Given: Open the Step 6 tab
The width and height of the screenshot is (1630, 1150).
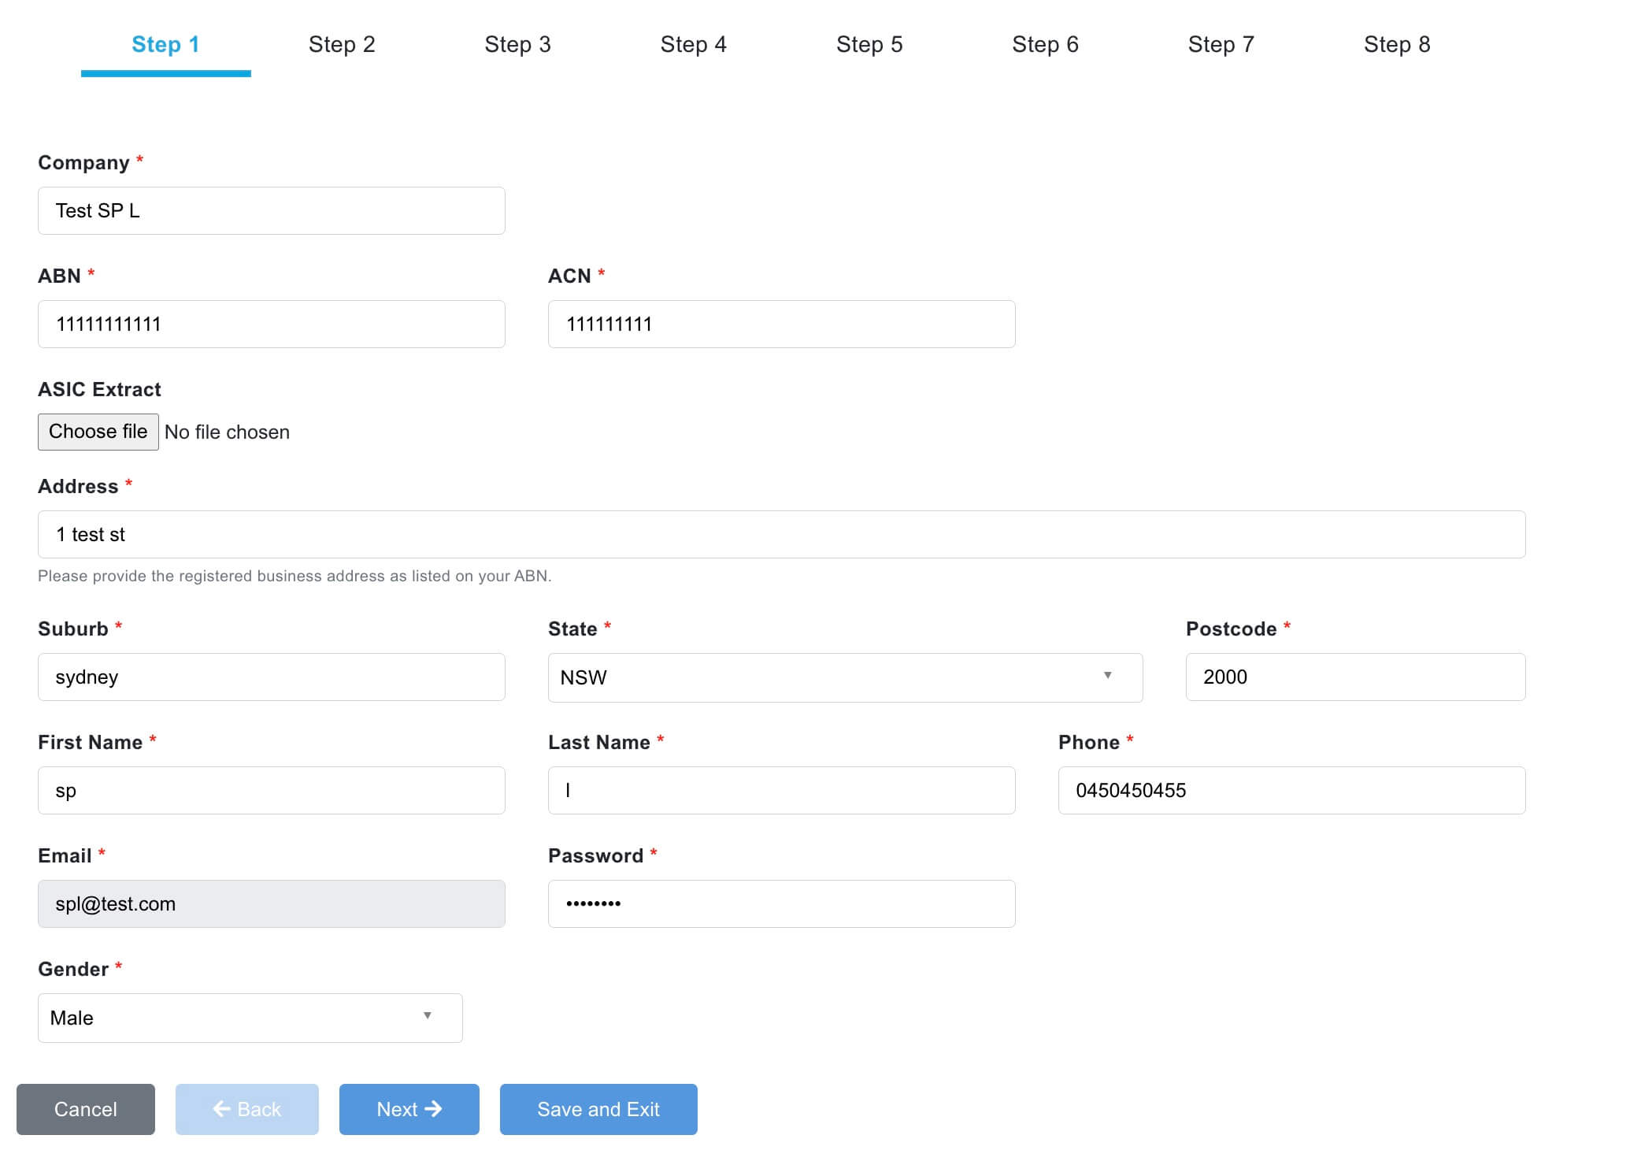Looking at the screenshot, I should coord(1045,45).
